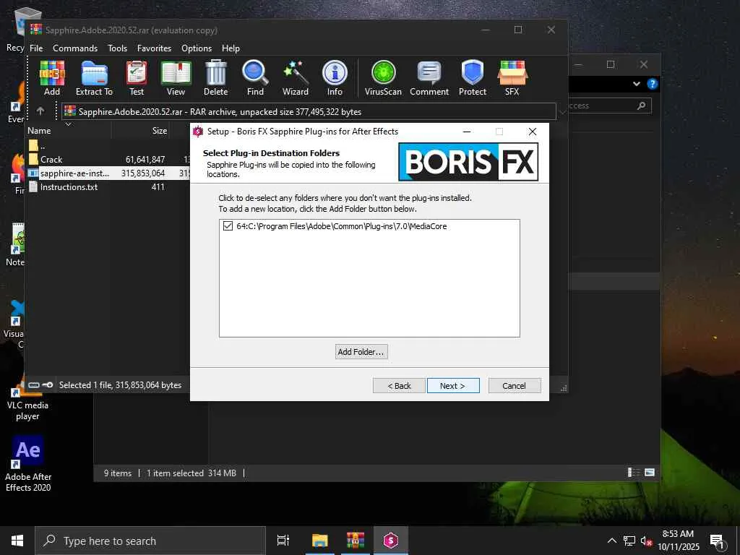Click the Test archive toolbar icon
Screen dimensions: 740x555
pyautogui.click(x=137, y=78)
